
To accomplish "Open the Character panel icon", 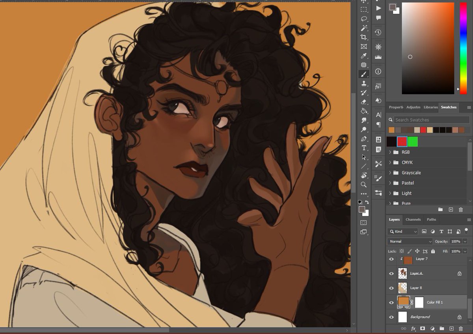I will [x=378, y=115].
